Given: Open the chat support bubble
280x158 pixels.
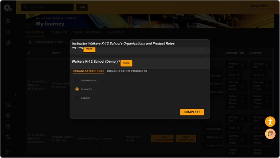Looking at the screenshot, I should 270,134.
